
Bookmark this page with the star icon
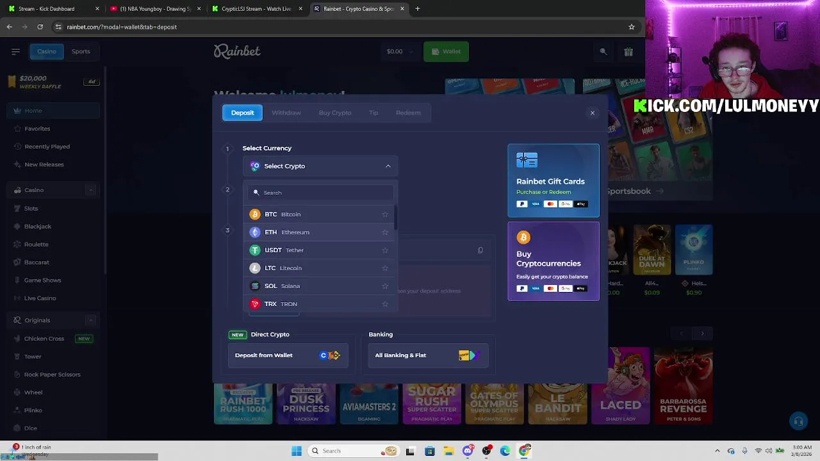click(631, 27)
